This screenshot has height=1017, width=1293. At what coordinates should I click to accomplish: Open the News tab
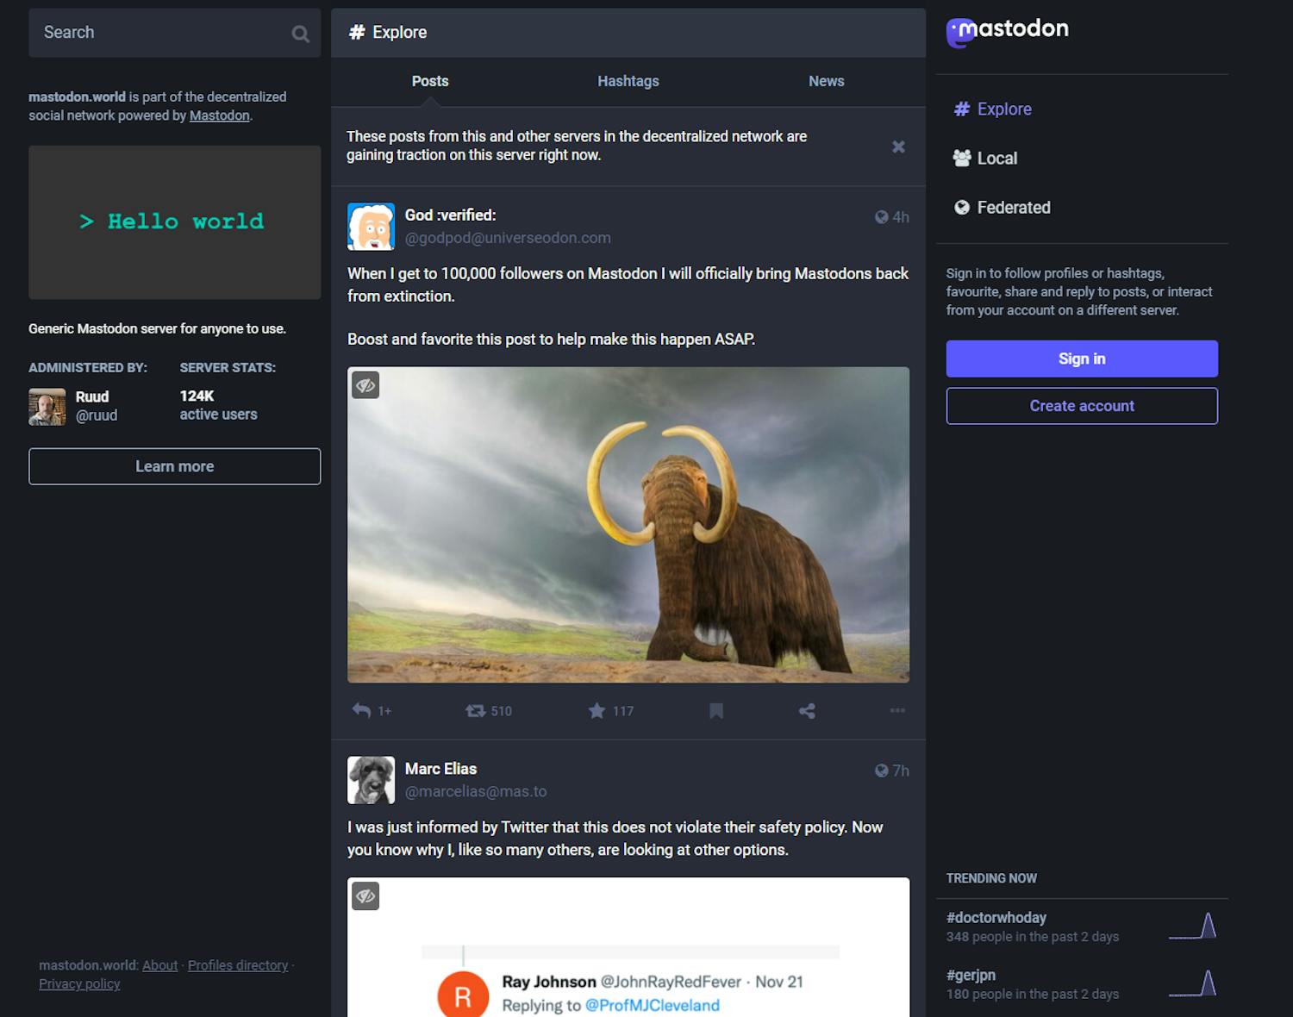click(826, 81)
